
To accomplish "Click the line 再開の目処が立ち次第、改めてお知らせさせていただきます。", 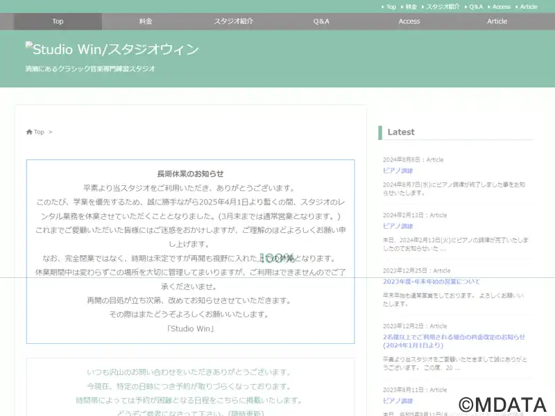I will coord(190,300).
